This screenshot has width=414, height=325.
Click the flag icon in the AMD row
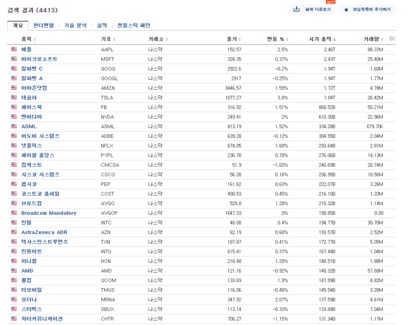coord(14,270)
